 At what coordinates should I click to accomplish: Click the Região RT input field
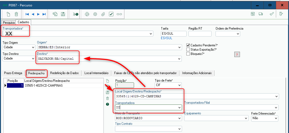coord(200,34)
